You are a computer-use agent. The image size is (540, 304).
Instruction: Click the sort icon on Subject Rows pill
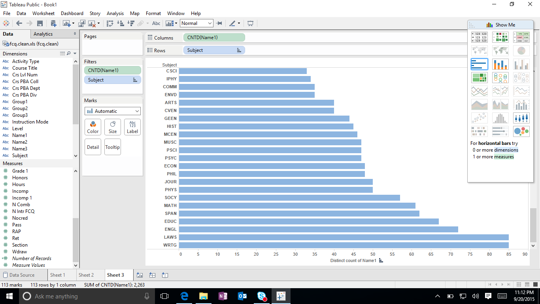[x=239, y=50]
